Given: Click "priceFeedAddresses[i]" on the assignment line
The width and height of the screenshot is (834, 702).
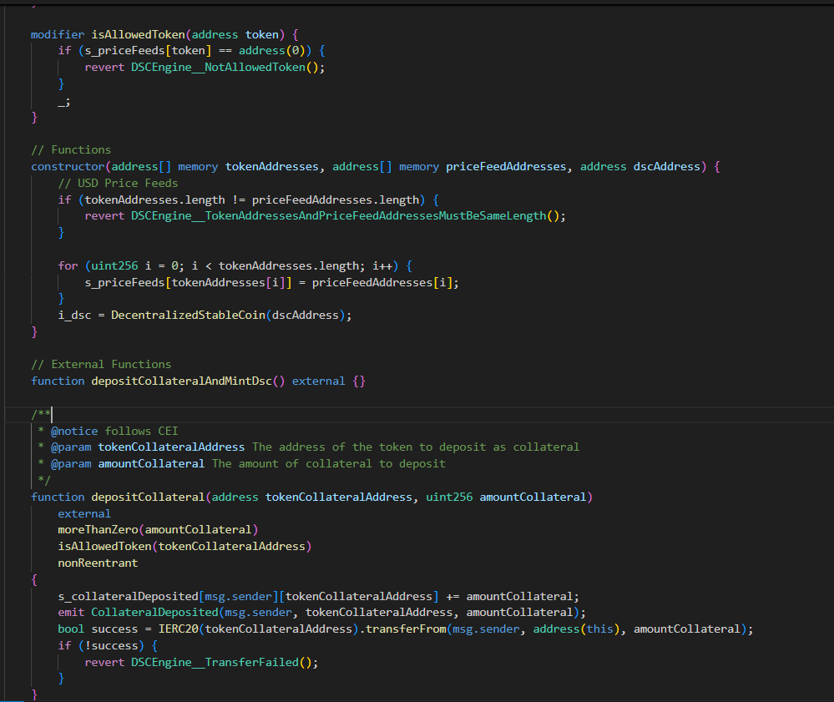Looking at the screenshot, I should click(382, 283).
